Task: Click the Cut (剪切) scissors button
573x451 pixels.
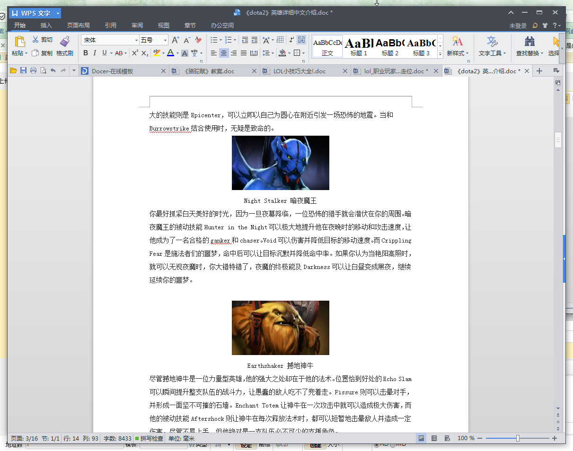Action: tap(43, 40)
